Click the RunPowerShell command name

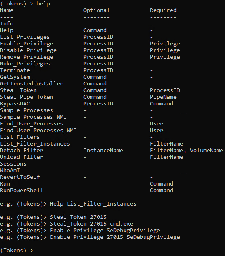22,191
